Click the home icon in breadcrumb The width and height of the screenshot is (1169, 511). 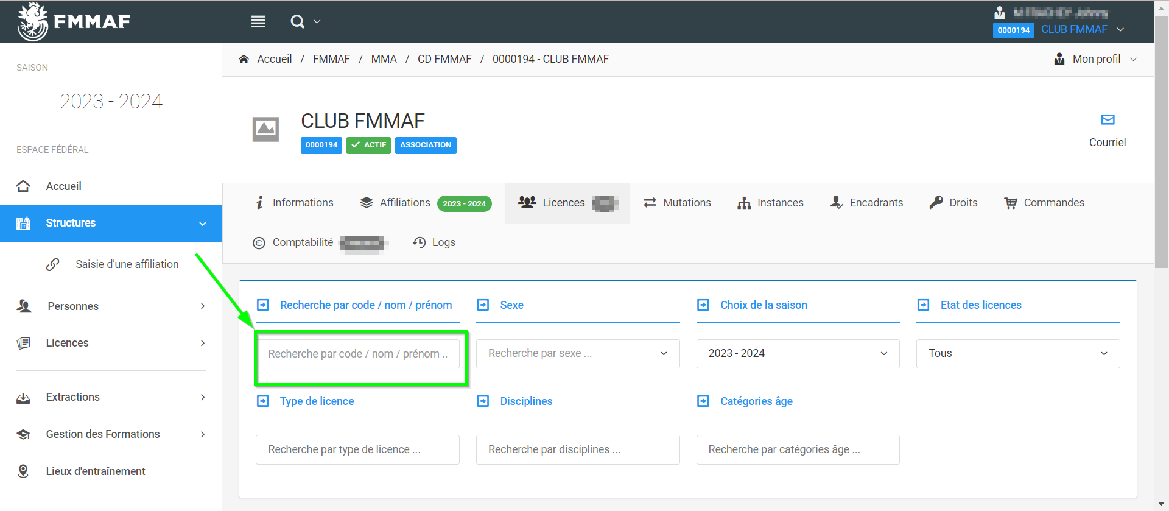point(244,59)
